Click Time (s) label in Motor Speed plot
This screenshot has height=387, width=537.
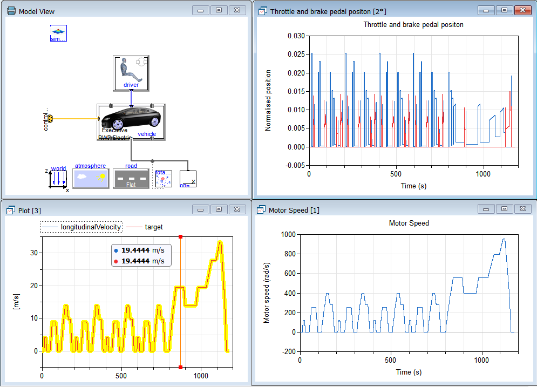pyautogui.click(x=409, y=372)
